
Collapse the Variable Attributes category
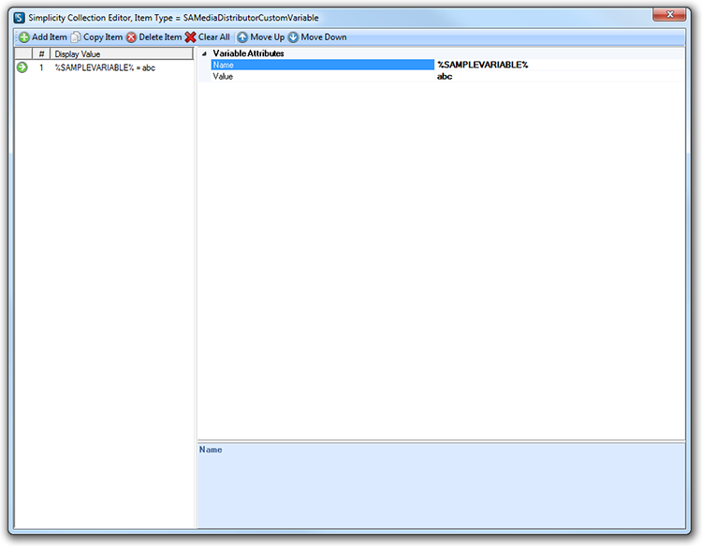click(x=204, y=53)
